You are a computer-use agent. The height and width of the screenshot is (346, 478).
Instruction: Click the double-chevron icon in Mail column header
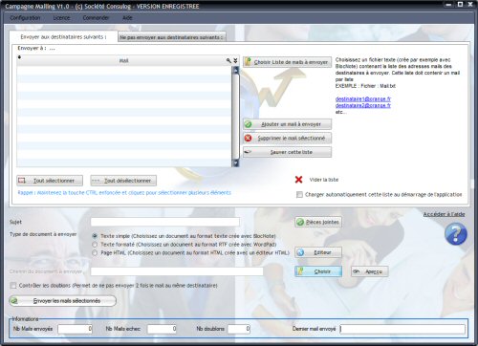235,60
